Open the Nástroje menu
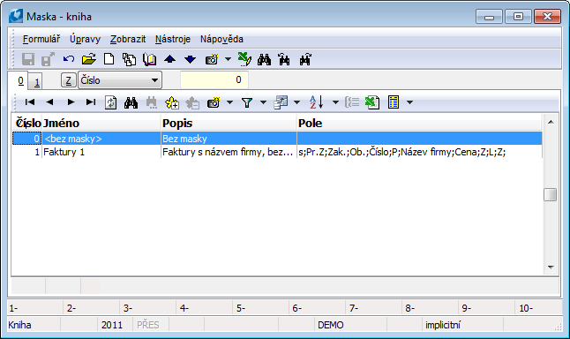 pos(173,39)
